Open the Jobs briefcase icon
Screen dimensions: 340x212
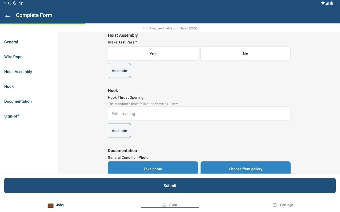(50, 205)
